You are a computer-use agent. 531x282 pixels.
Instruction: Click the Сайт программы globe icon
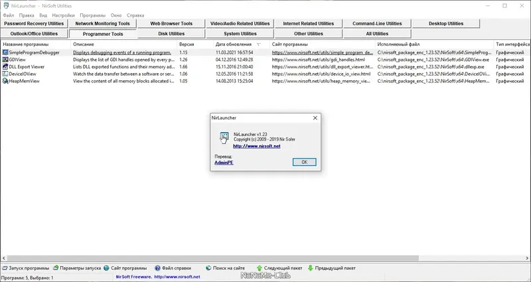pyautogui.click(x=106, y=268)
